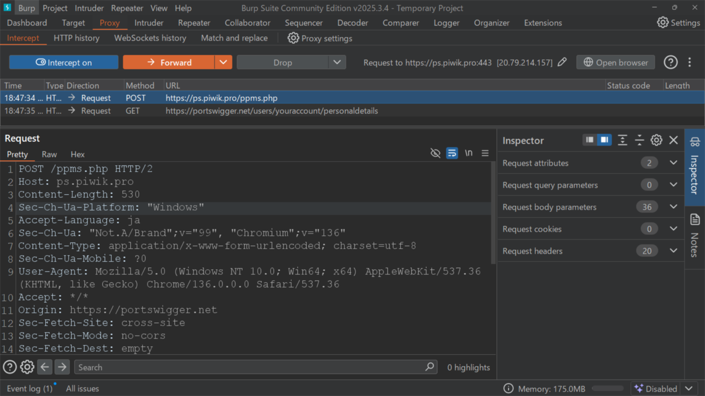Viewport: 705px width, 396px height.
Task: Close the Inspector panel
Action: [x=673, y=140]
